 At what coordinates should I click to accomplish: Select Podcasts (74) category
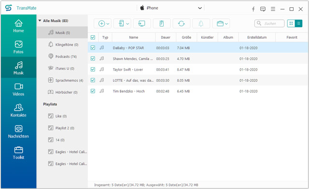point(62,57)
